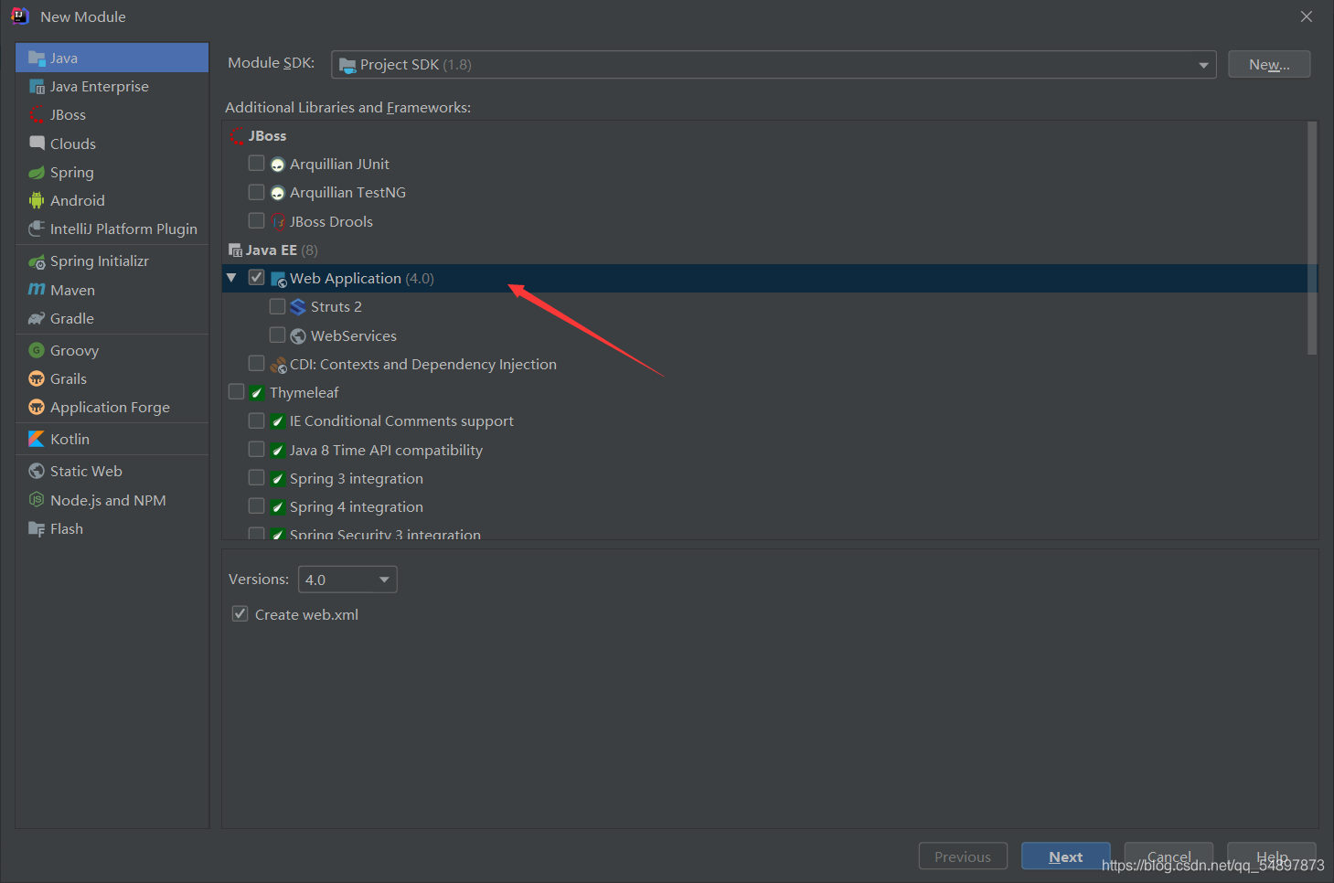Click the Maven icon
The width and height of the screenshot is (1334, 883).
point(37,290)
